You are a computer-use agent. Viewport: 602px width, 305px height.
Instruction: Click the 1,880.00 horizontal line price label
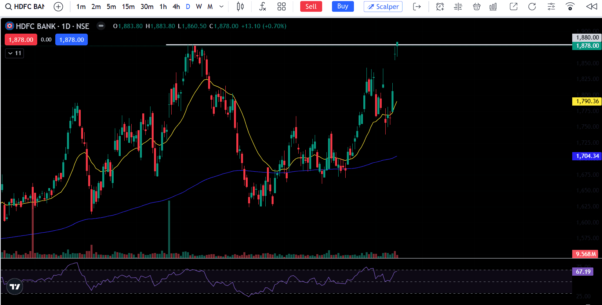pyautogui.click(x=587, y=38)
